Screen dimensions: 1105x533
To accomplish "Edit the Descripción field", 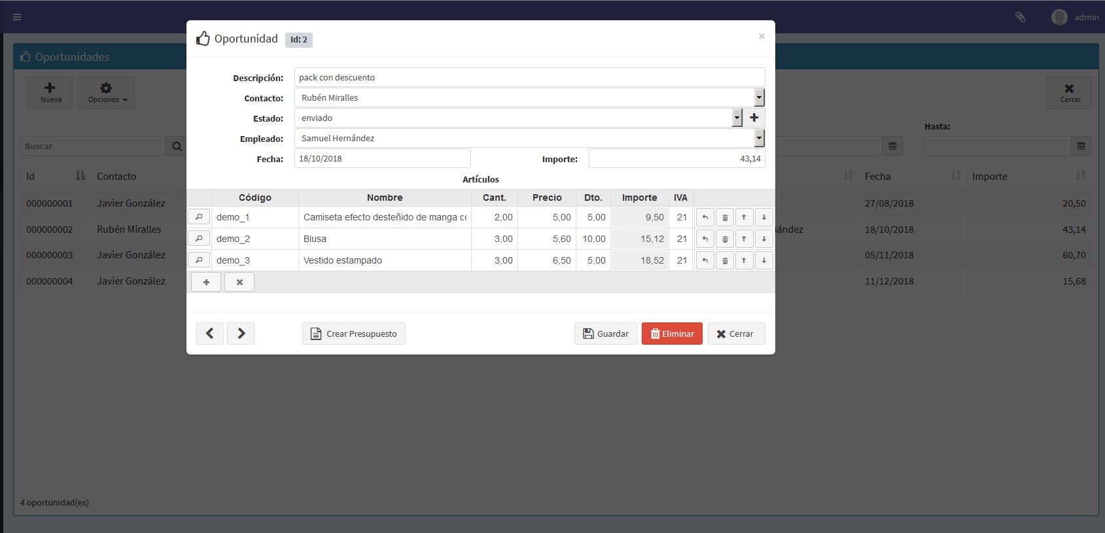I will 529,77.
